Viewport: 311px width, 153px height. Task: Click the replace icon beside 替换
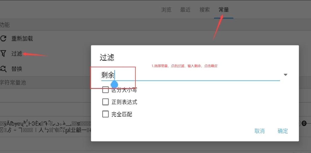(x=3, y=69)
